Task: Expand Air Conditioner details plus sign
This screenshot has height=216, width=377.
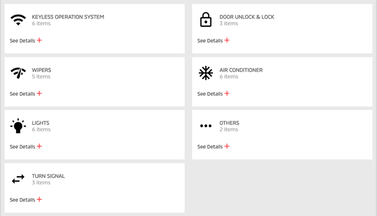Action: 227,94
